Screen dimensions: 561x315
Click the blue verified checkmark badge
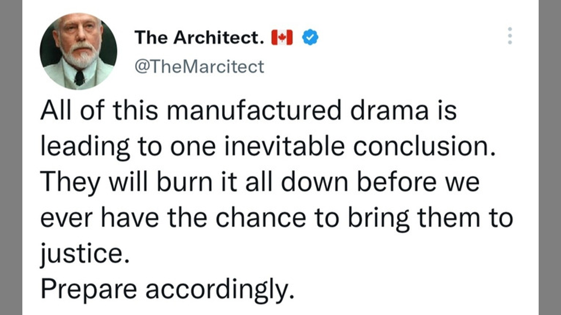coord(311,38)
